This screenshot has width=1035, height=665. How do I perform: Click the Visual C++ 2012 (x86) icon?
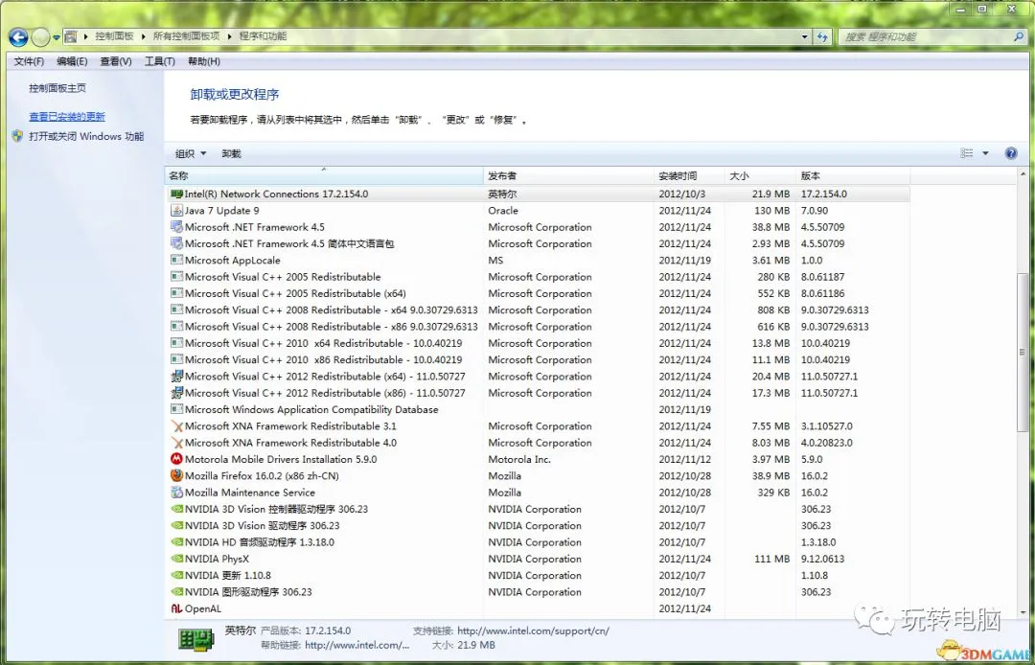[x=176, y=393]
